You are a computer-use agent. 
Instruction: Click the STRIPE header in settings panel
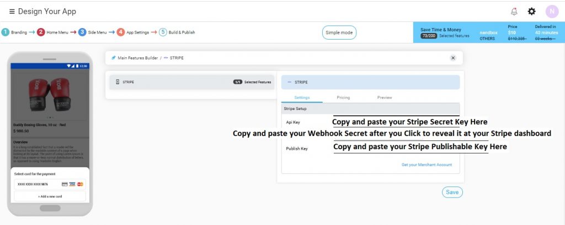tap(370, 83)
